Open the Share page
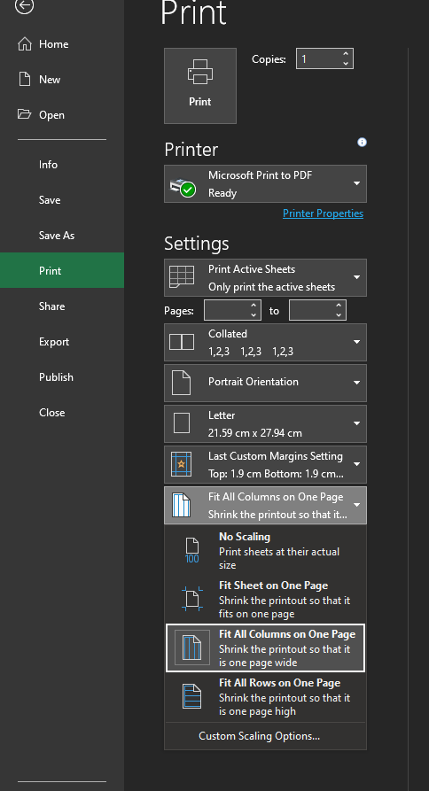Viewport: 429px width, 791px height. (x=62, y=306)
